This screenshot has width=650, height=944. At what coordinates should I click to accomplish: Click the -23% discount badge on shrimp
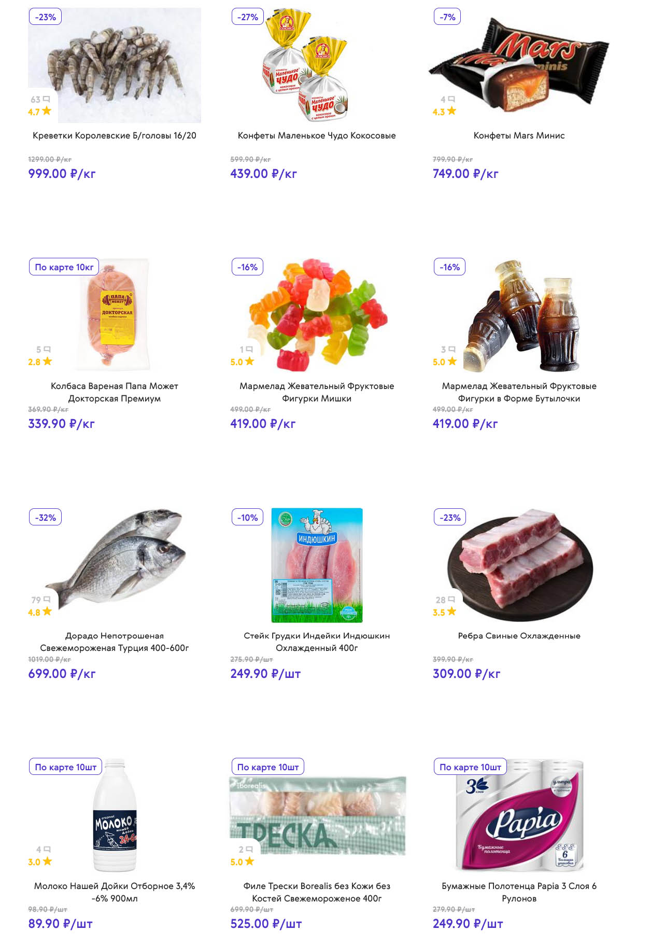[46, 17]
